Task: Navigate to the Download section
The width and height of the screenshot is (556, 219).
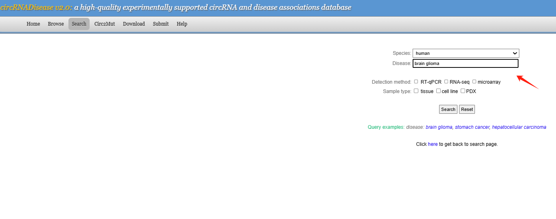Action: pyautogui.click(x=134, y=24)
